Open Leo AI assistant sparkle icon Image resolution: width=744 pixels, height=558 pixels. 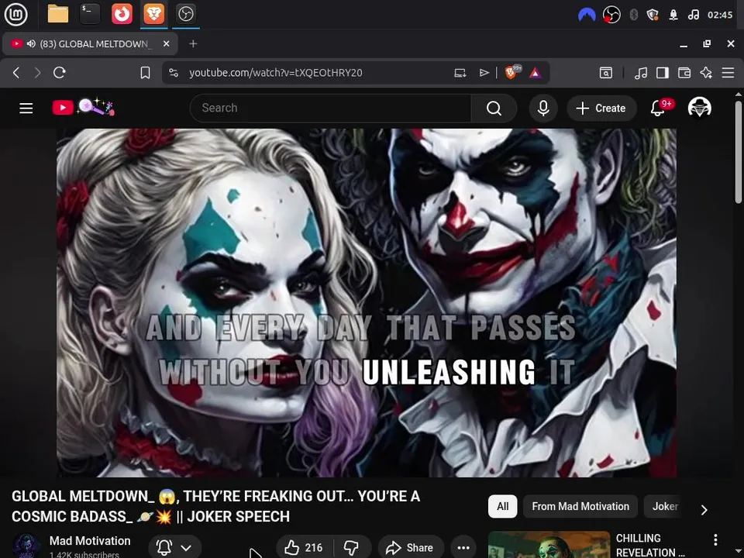[x=706, y=73]
